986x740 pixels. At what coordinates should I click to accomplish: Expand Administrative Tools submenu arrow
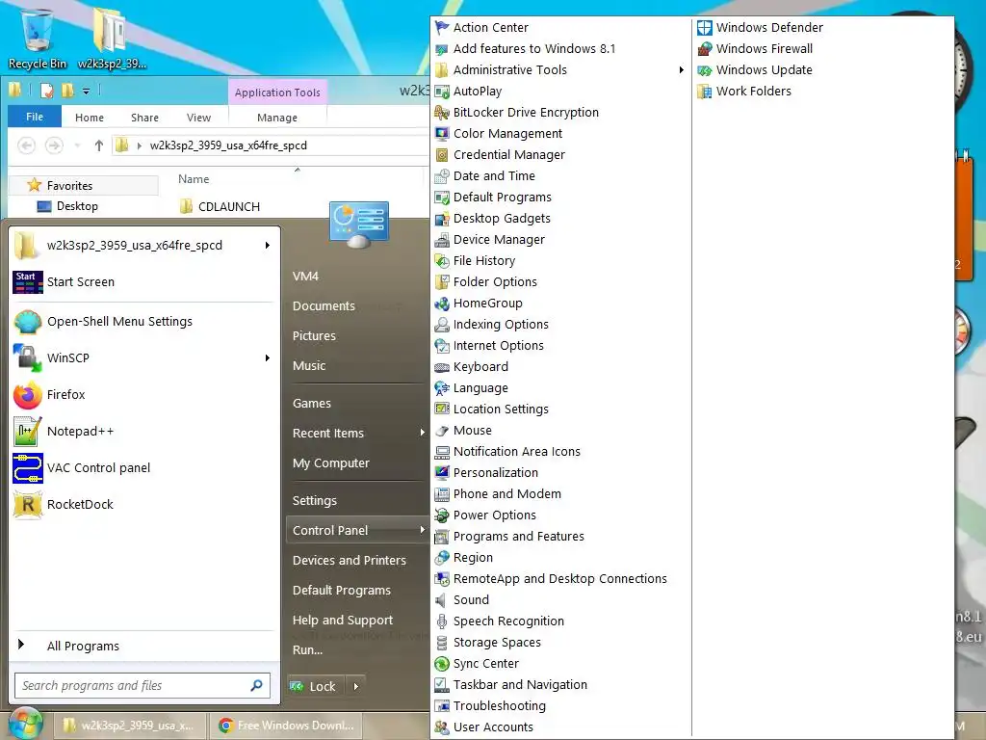click(682, 69)
